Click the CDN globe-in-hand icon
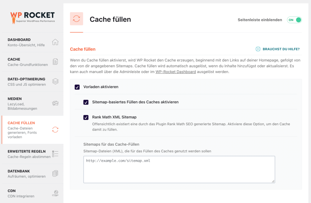This screenshot has width=311, height=203. pos(55,193)
